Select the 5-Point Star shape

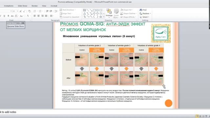(x=101, y=17)
